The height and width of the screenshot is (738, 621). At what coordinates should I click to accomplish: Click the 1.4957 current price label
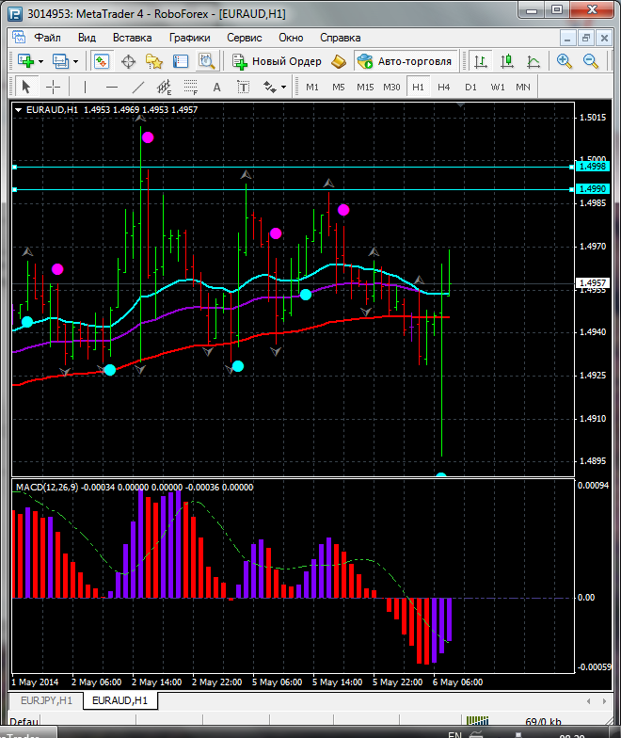[593, 282]
